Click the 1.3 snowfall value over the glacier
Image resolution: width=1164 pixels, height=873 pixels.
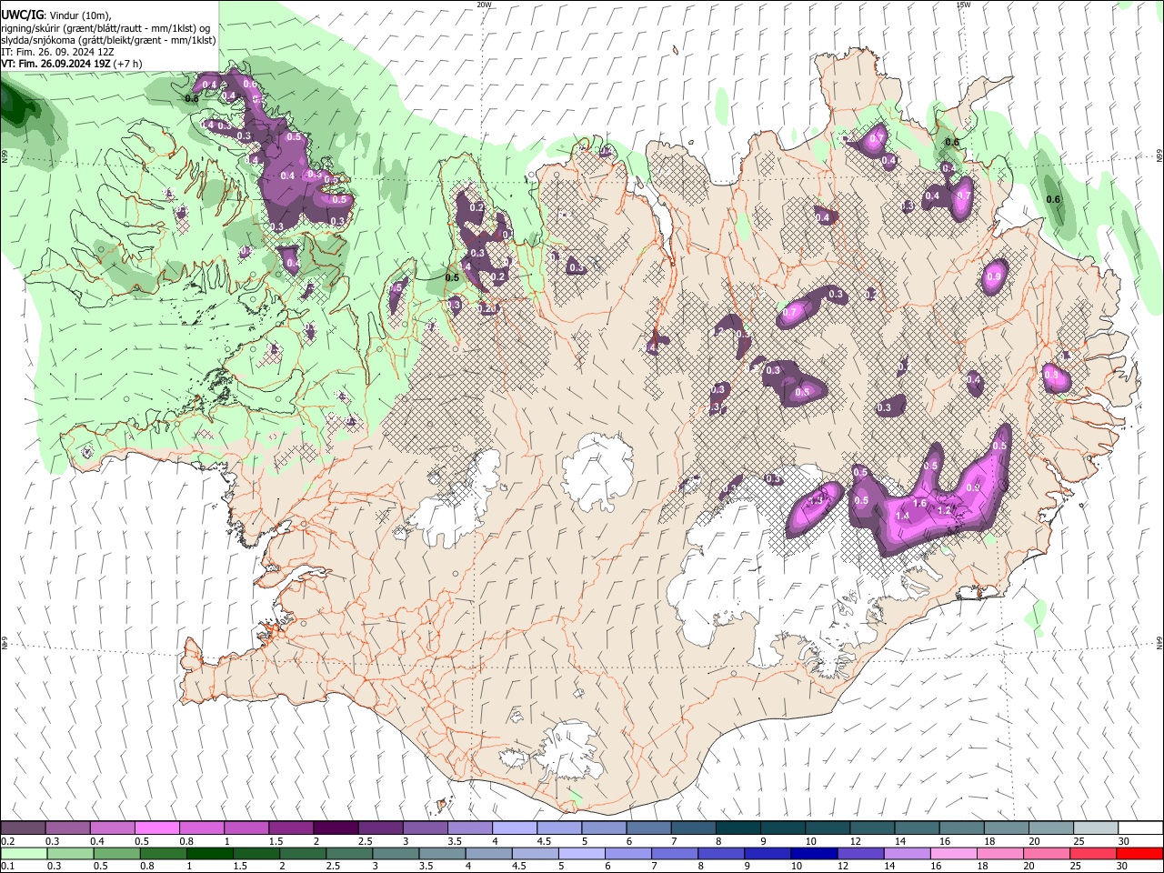816,500
